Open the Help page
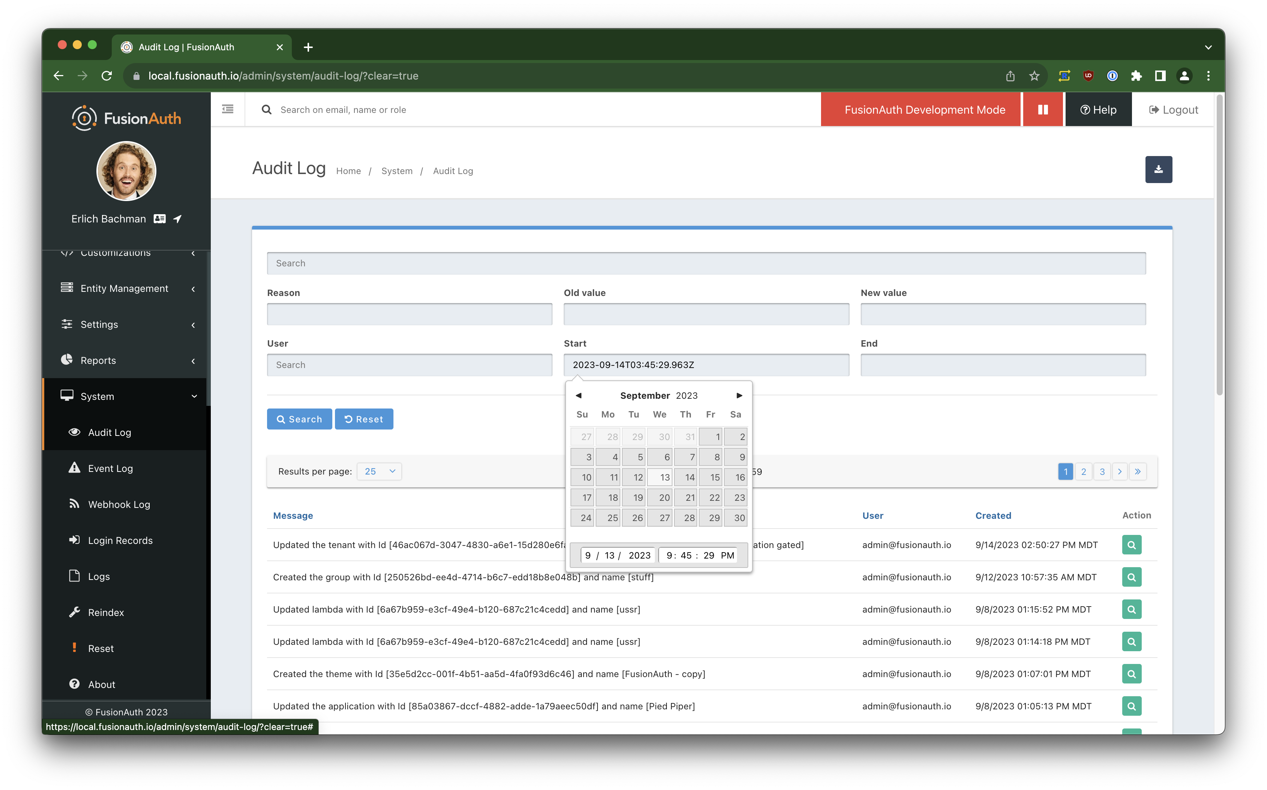1267x790 pixels. pos(1098,109)
